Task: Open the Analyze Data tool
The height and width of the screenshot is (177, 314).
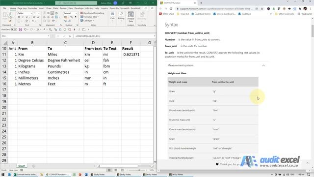Action: pyautogui.click(x=131, y=17)
